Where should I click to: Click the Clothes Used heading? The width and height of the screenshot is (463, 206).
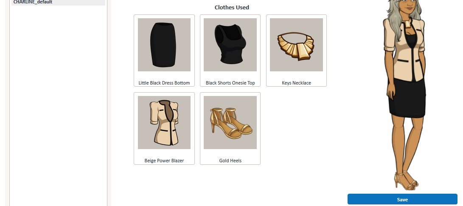click(x=232, y=7)
